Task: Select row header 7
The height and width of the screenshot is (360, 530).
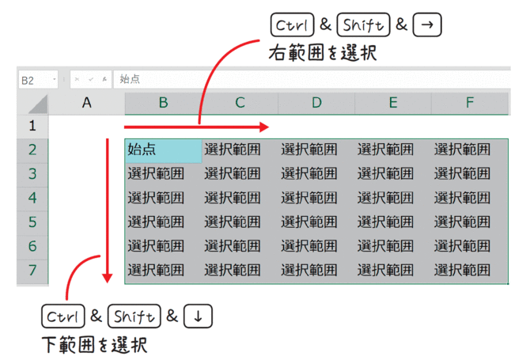Action: 32,271
